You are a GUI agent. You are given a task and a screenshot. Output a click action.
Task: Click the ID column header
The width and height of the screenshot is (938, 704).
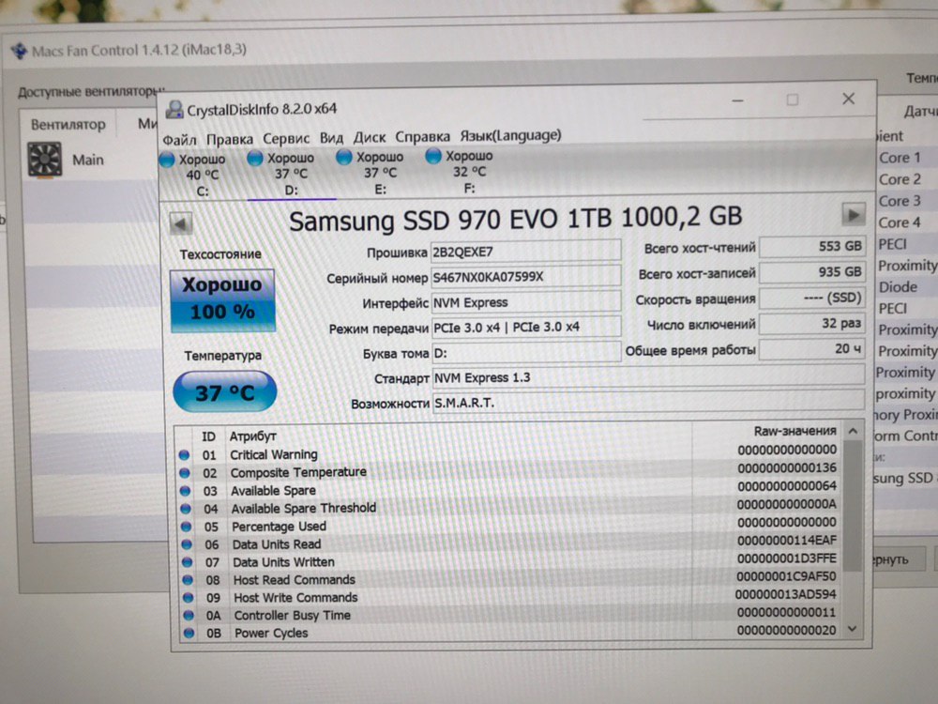[208, 436]
